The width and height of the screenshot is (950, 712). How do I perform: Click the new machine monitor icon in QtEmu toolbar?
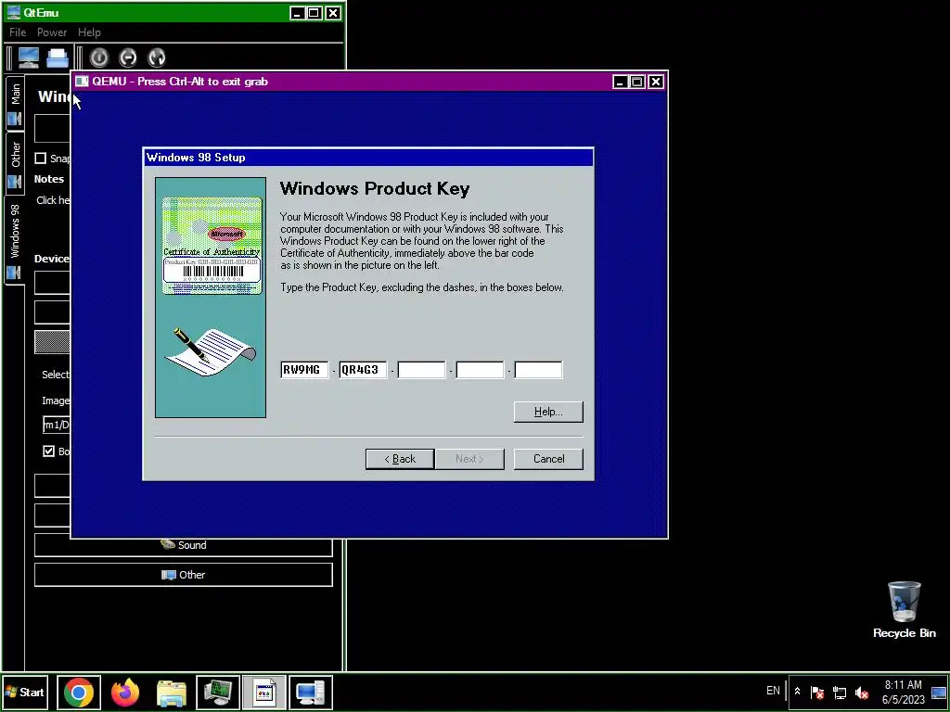point(29,57)
